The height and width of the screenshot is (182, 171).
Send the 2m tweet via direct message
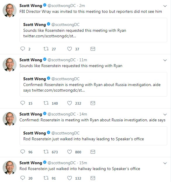[93, 49]
